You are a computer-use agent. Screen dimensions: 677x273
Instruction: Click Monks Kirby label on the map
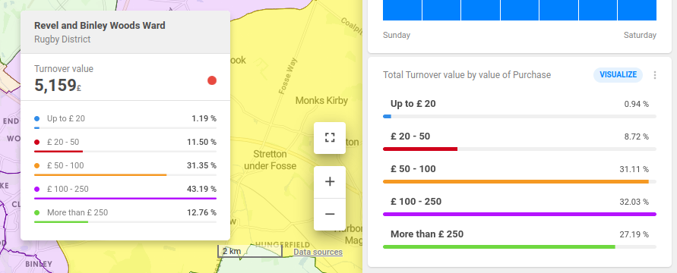pyautogui.click(x=321, y=100)
